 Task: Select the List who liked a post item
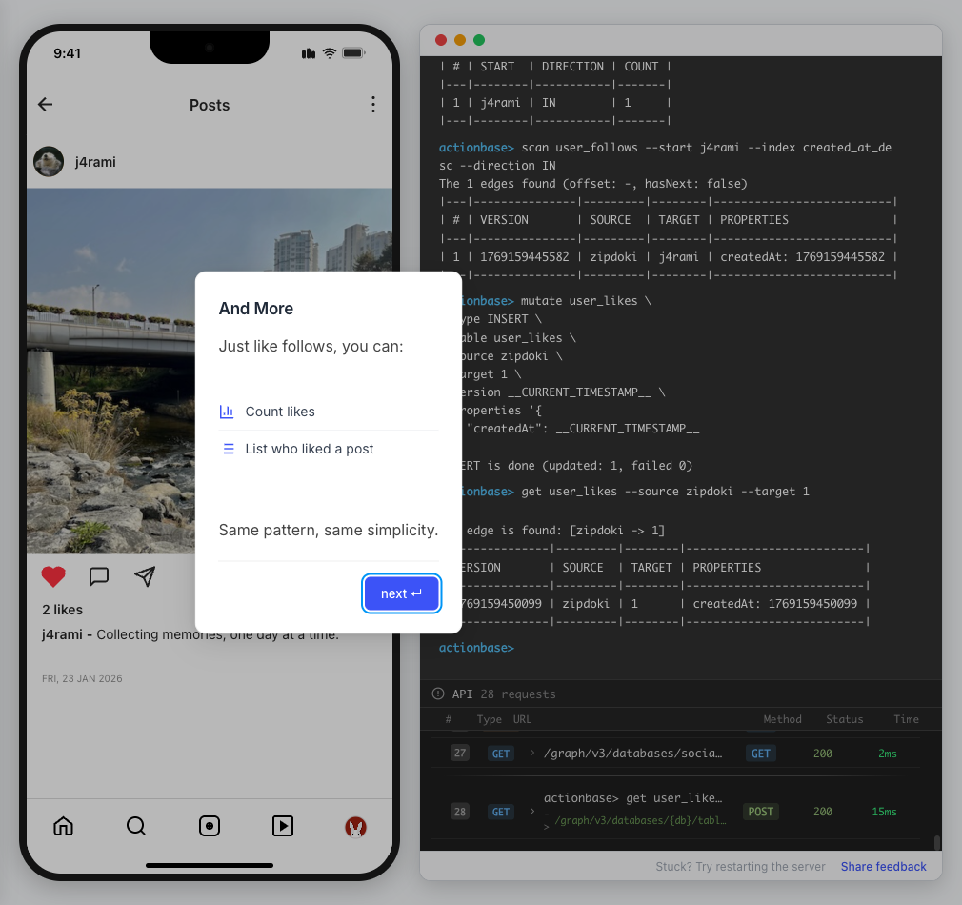tap(309, 449)
